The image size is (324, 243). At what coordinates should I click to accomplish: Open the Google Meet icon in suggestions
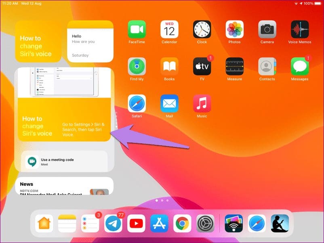(x=32, y=161)
